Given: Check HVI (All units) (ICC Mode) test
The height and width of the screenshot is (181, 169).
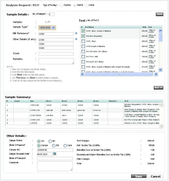Looking at the screenshot, I should pos(83,52).
